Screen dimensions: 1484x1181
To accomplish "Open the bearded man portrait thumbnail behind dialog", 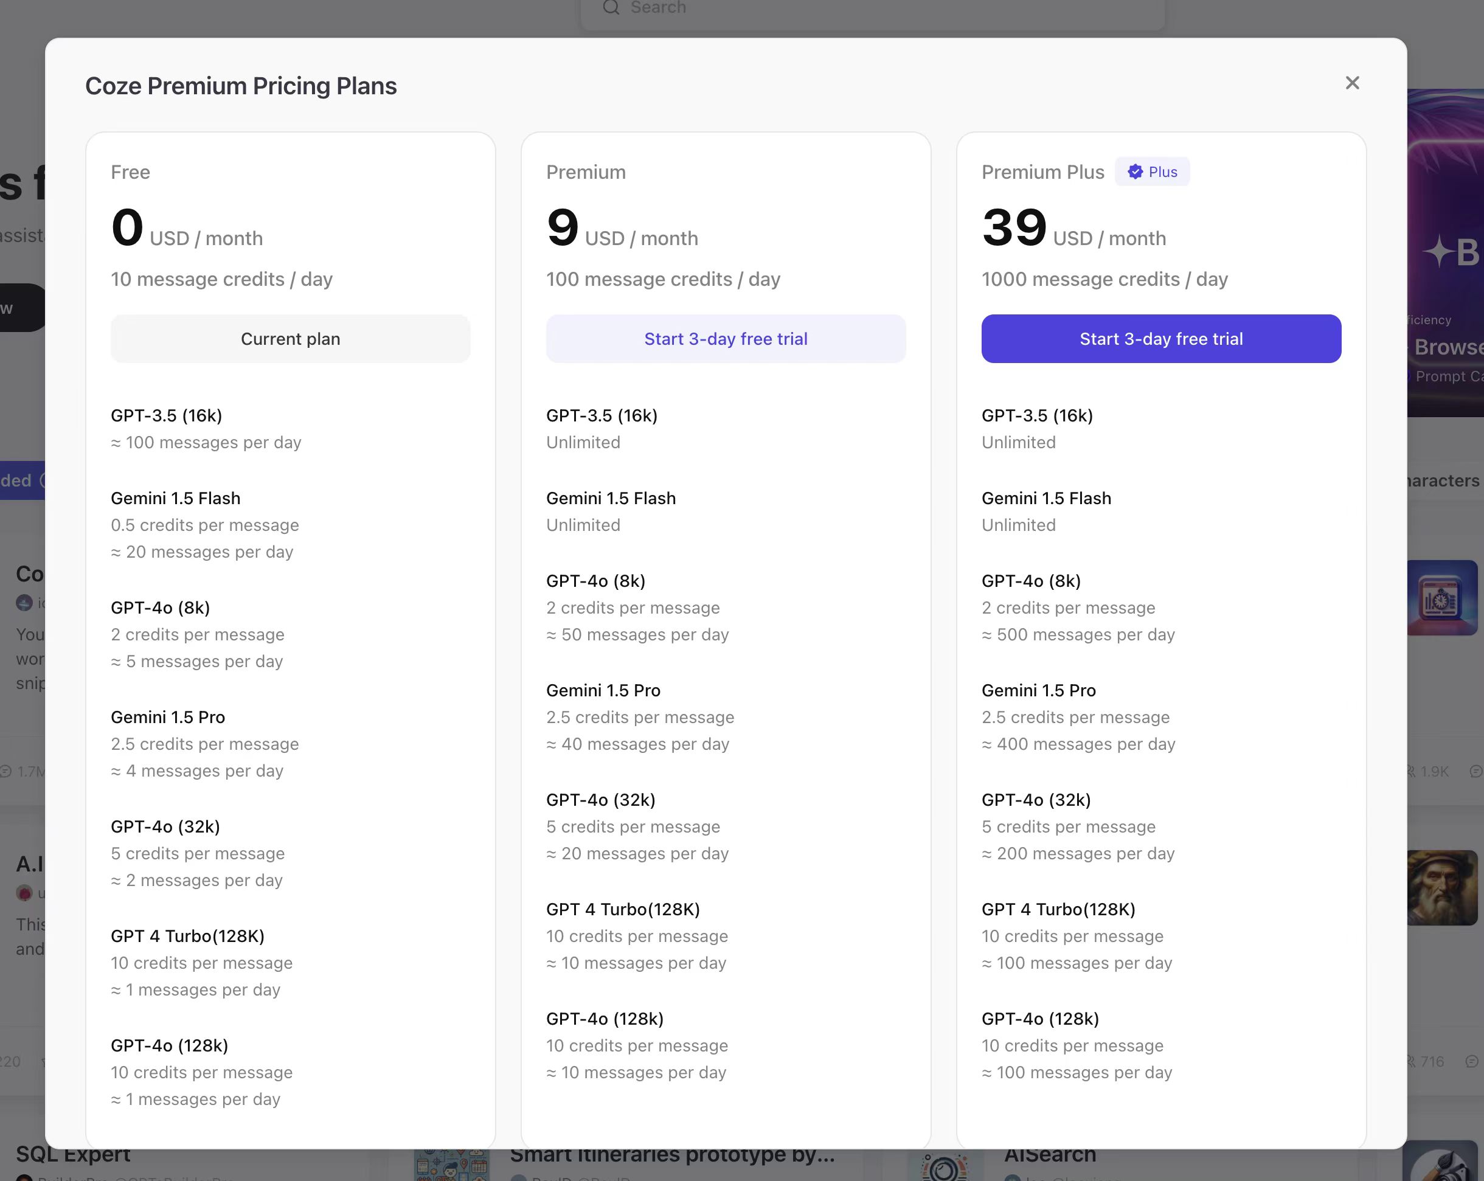I will pos(1442,888).
